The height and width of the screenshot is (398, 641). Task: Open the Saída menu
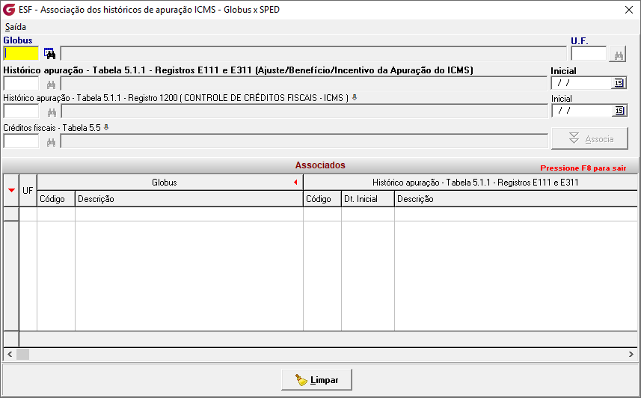click(16, 27)
